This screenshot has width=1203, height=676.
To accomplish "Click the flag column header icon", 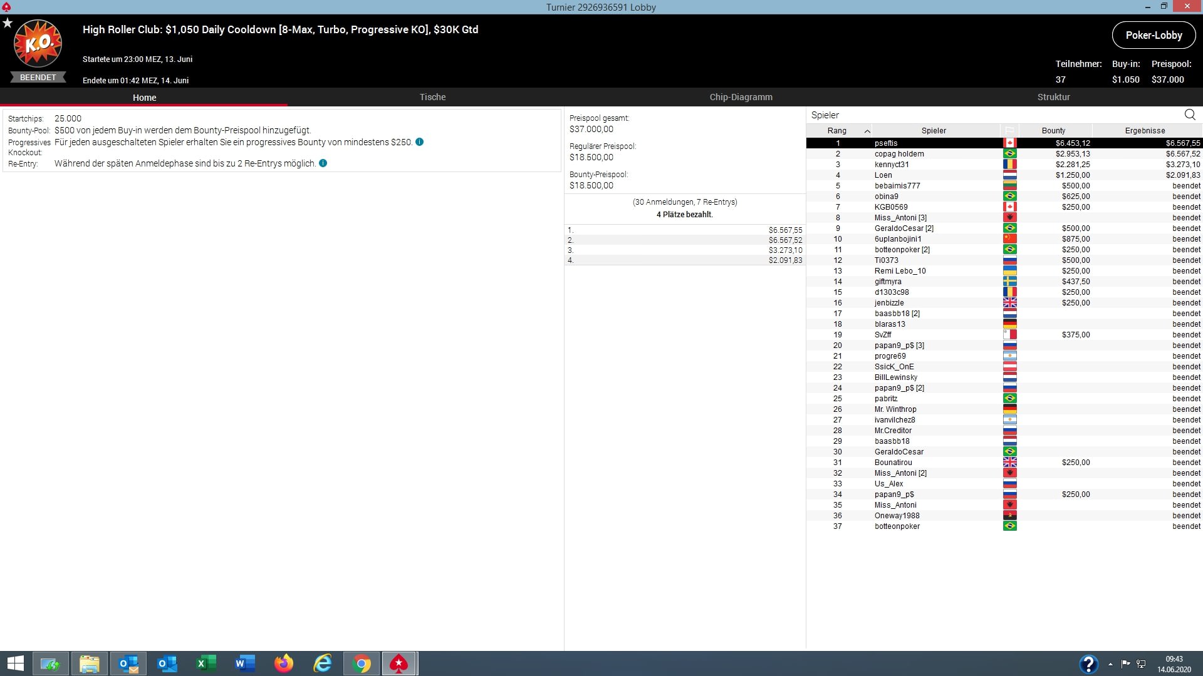I will tap(1009, 131).
